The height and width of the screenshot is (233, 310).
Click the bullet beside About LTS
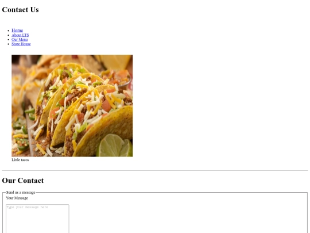8,35
